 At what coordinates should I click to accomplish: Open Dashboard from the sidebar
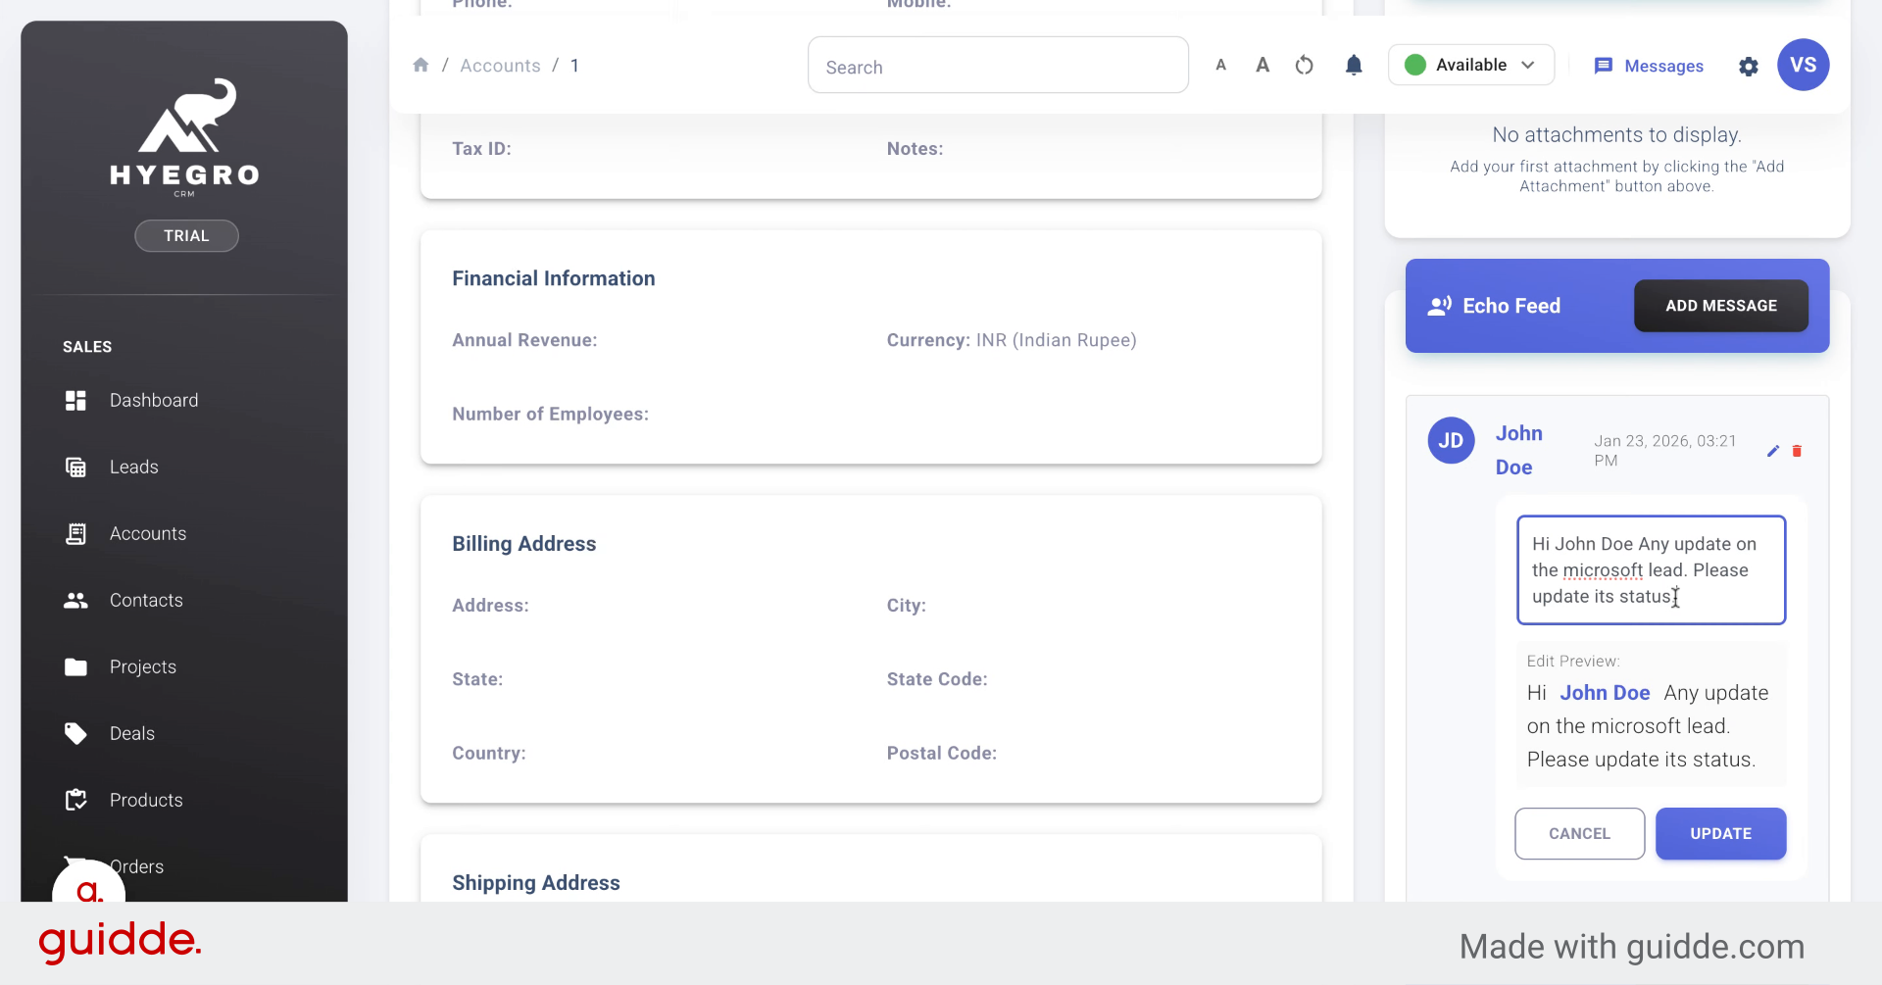(154, 401)
